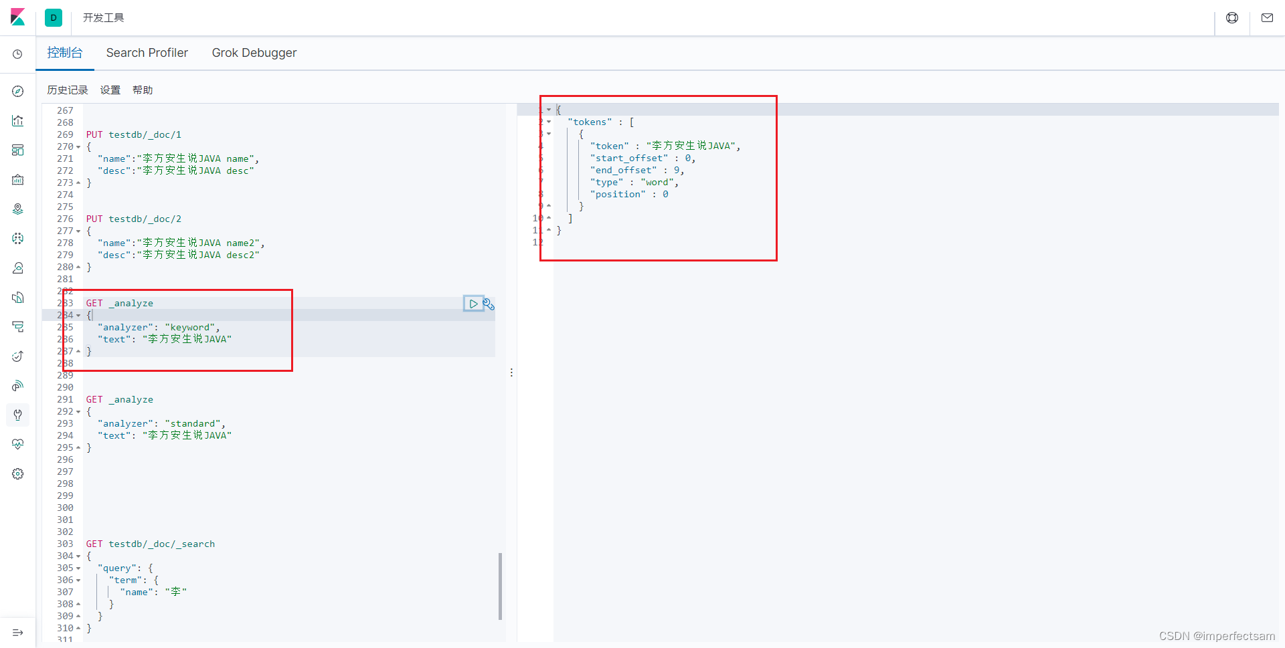
Task: Click the PUT testdb/_doc/2 request line
Action: 134,219
